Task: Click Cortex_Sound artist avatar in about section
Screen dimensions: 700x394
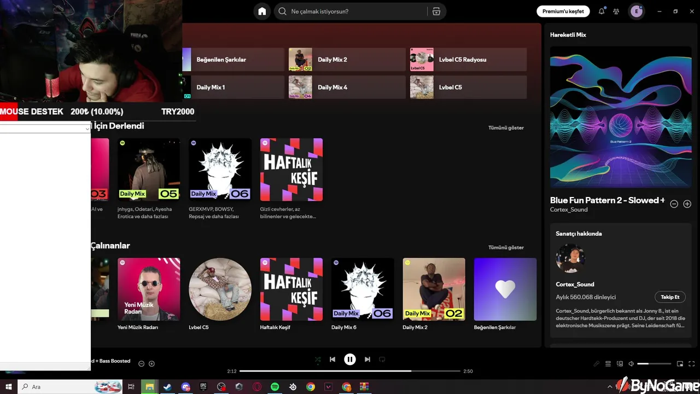Action: coord(570,258)
